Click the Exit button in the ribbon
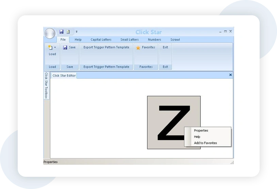This screenshot has width=277, height=189. [x=165, y=47]
